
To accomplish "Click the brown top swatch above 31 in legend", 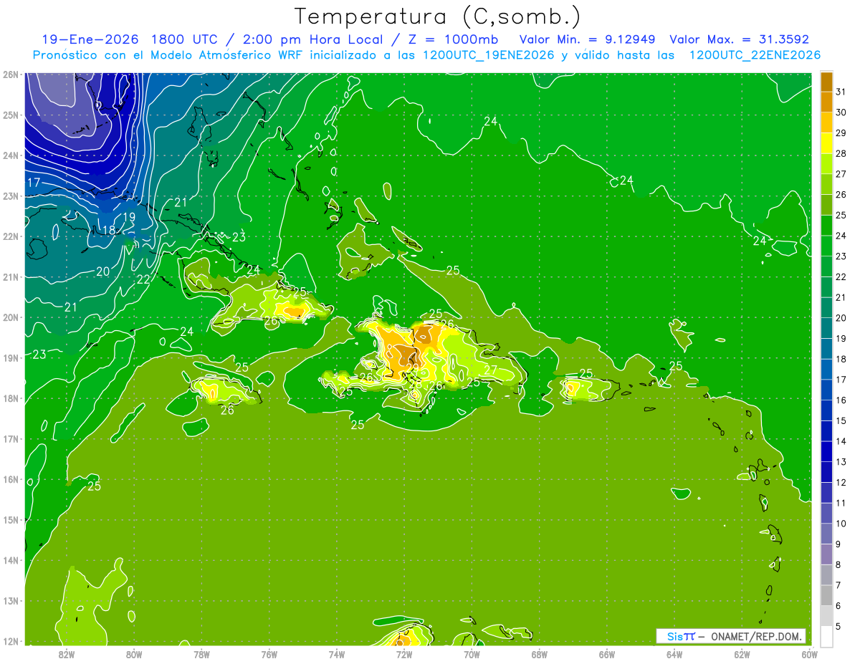I will (826, 82).
